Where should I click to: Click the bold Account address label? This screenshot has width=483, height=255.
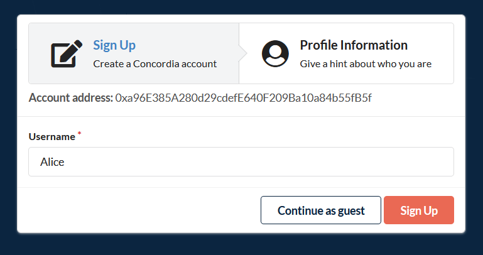tap(71, 98)
